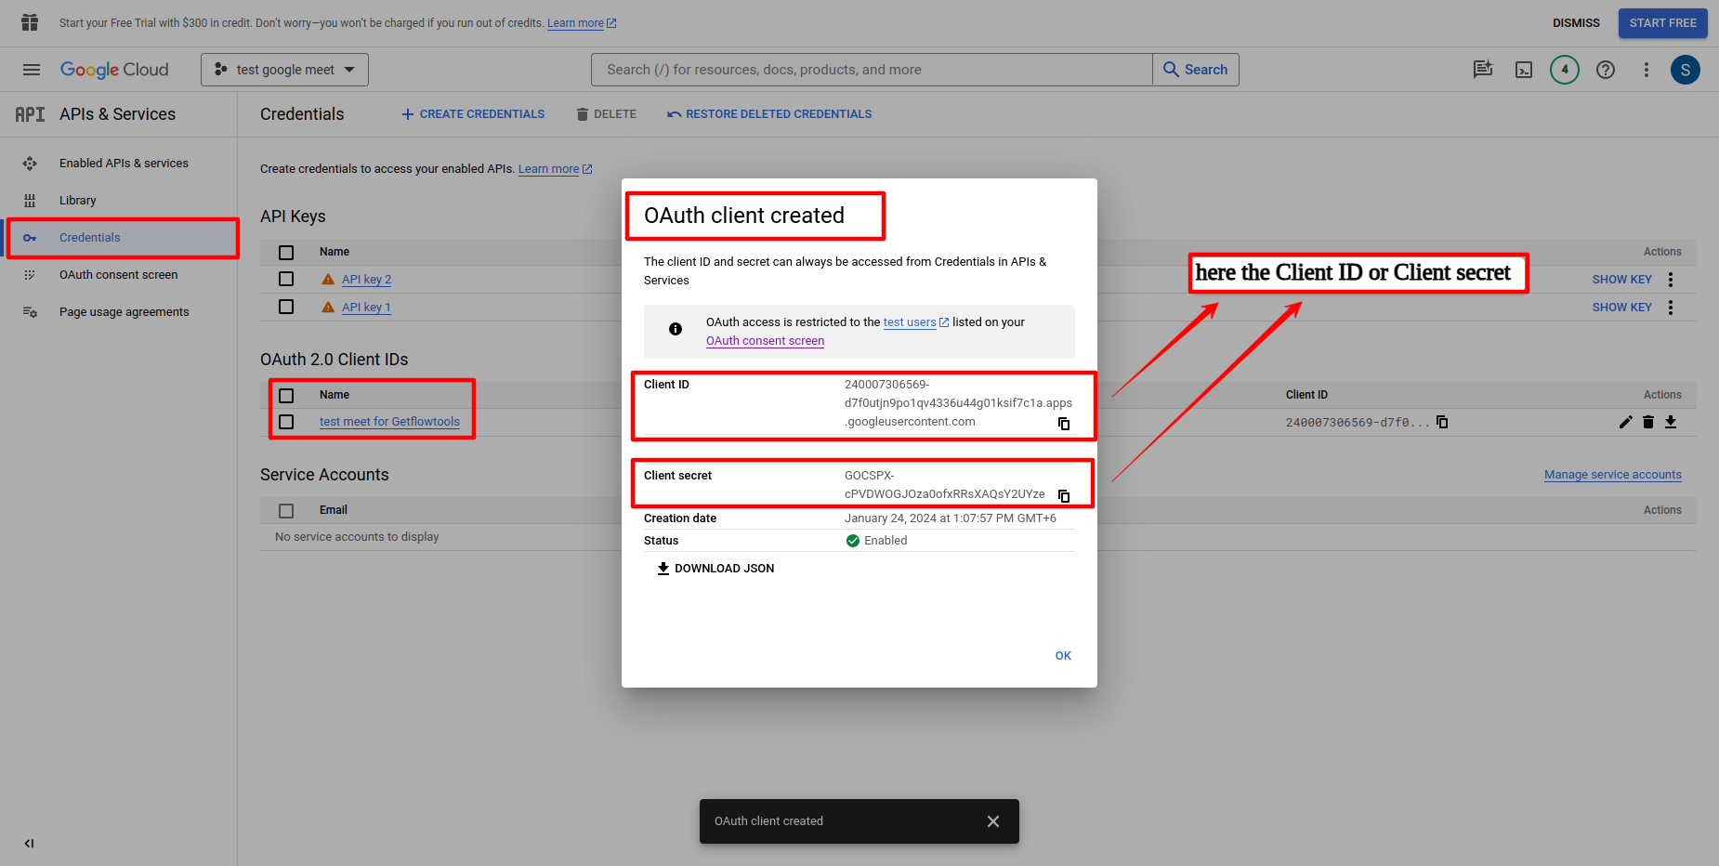
Task: Open API key 1 link
Action: 366,308
